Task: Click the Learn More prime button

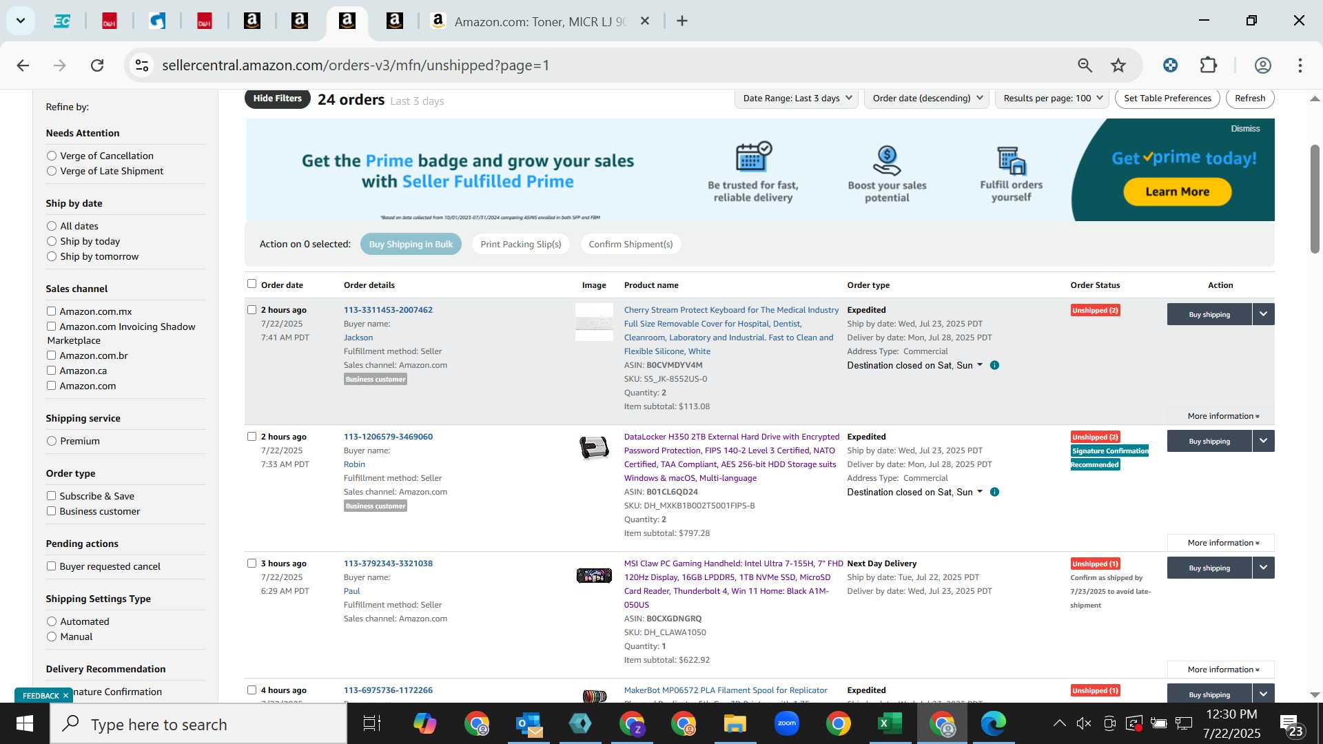Action: pyautogui.click(x=1177, y=192)
